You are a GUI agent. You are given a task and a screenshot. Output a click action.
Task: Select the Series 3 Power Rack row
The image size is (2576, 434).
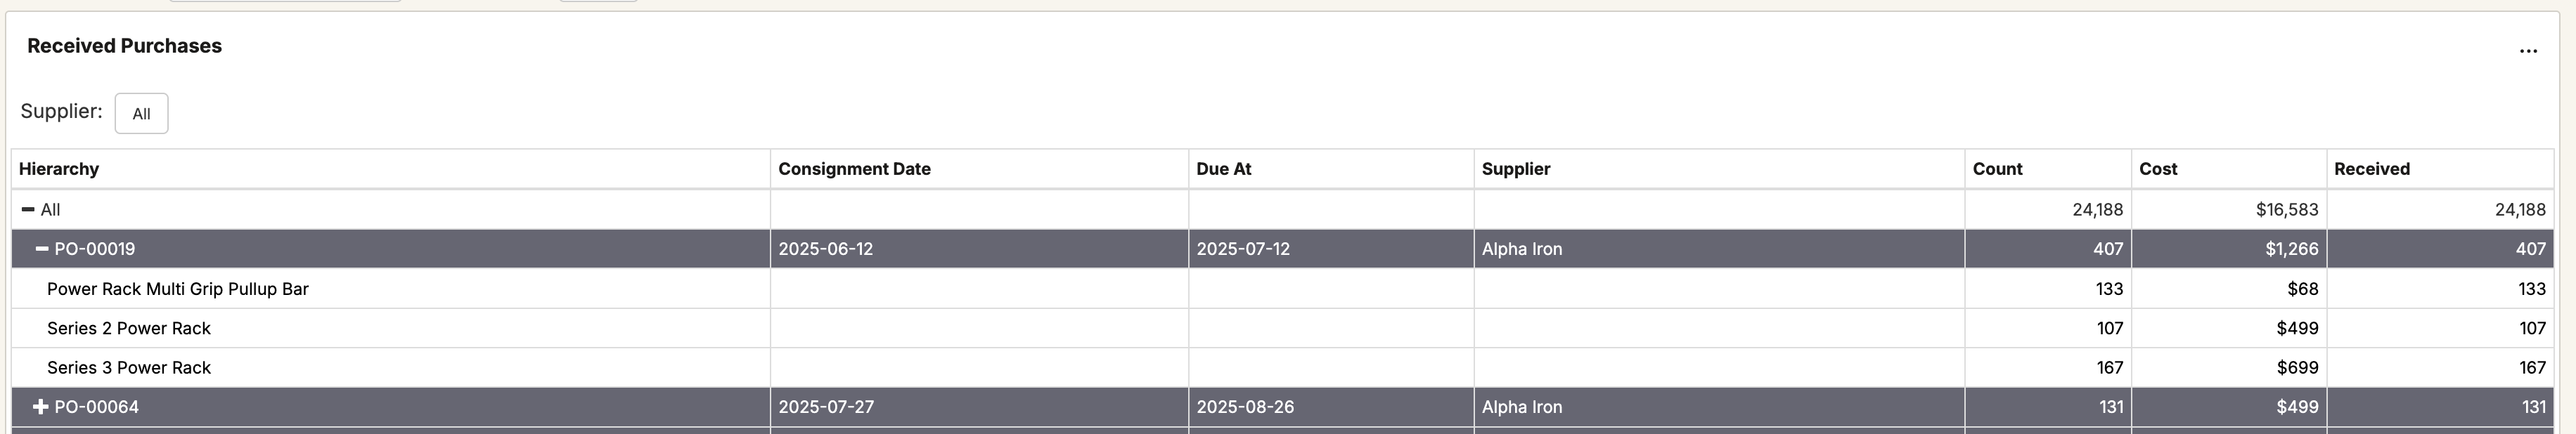click(129, 368)
